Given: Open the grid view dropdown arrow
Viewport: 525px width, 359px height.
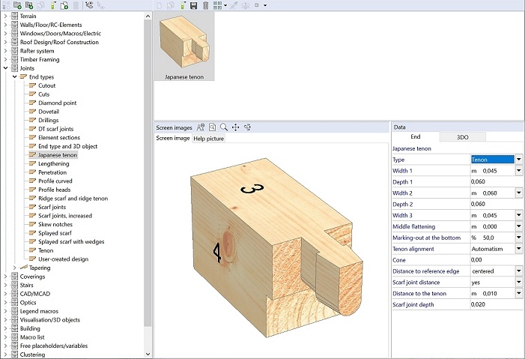Looking at the screenshot, I should click(x=225, y=5).
